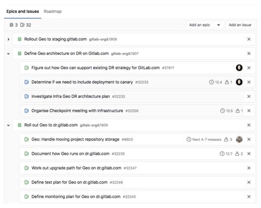This screenshot has width=261, height=208.
Task: Click the Next 4-7 releases milestone
Action: [x=204, y=140]
